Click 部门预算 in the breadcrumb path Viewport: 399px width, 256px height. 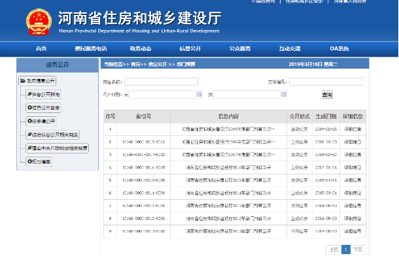coord(186,65)
